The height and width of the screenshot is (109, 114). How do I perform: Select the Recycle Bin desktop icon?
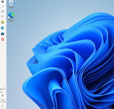[11, 4]
